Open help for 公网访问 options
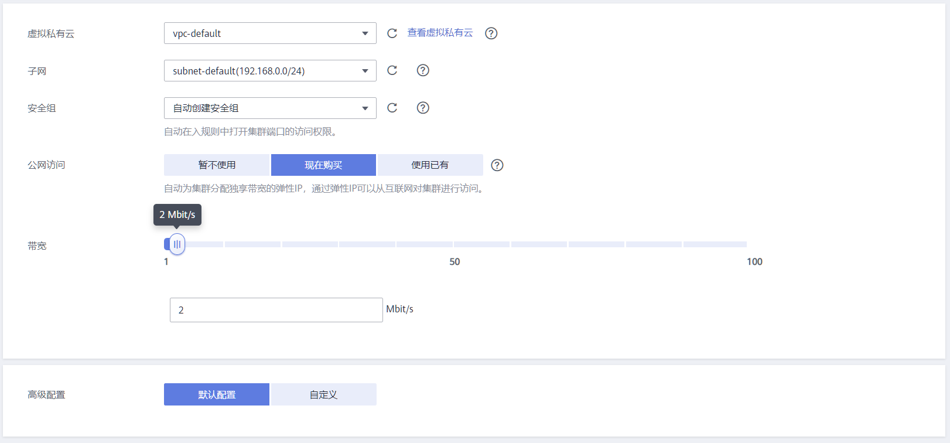The height and width of the screenshot is (443, 950). (497, 165)
